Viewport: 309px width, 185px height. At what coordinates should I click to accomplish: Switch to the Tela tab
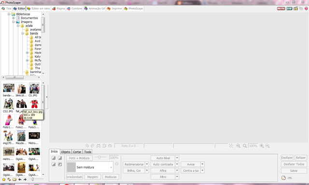(6, 9)
